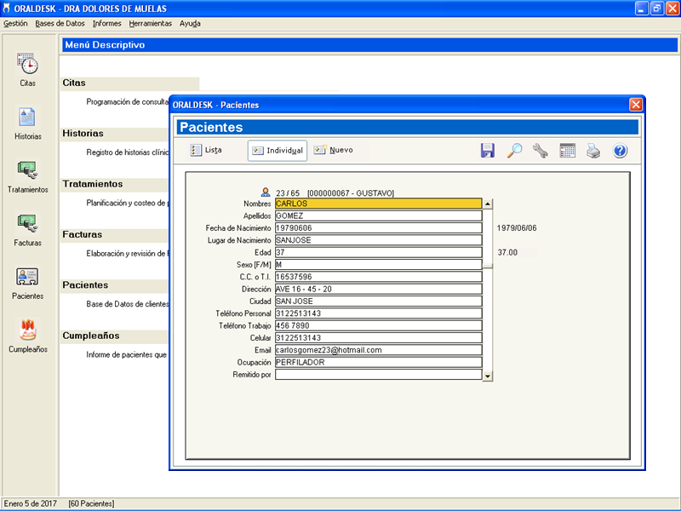The width and height of the screenshot is (681, 511).
Task: Click the Teléfono Trabajo field
Action: point(378,325)
